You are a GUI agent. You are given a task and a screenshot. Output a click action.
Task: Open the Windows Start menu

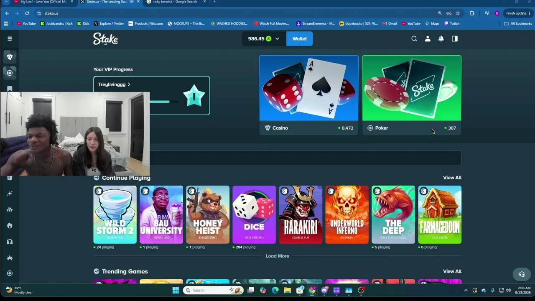(x=176, y=290)
